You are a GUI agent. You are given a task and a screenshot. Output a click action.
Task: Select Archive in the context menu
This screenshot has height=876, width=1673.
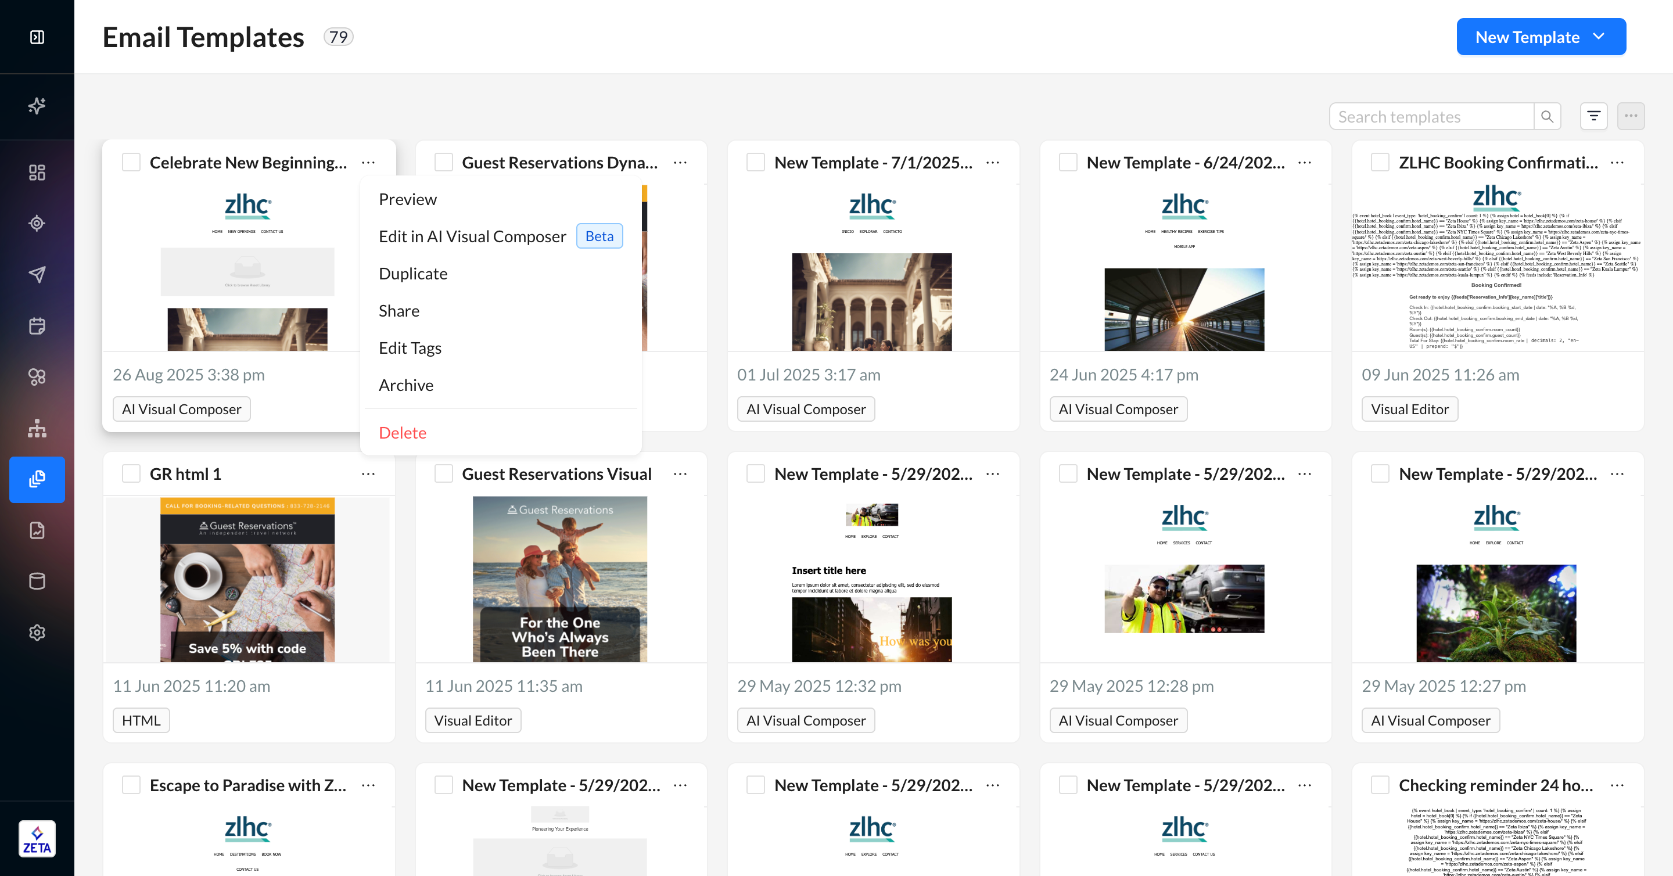pyautogui.click(x=405, y=385)
